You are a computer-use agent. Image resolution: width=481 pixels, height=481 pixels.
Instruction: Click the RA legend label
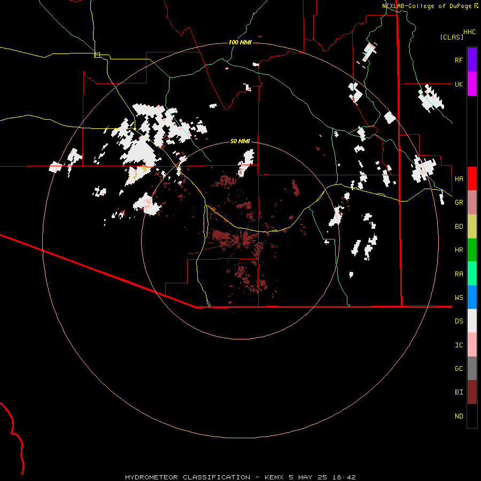459,274
